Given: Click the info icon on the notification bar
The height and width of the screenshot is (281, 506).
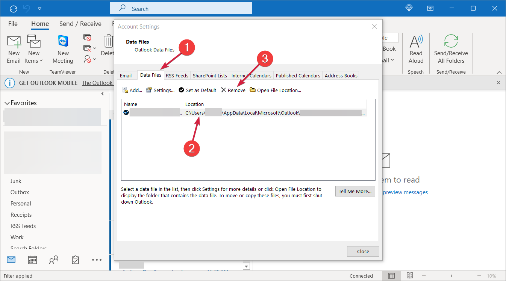Looking at the screenshot, I should (x=9, y=83).
